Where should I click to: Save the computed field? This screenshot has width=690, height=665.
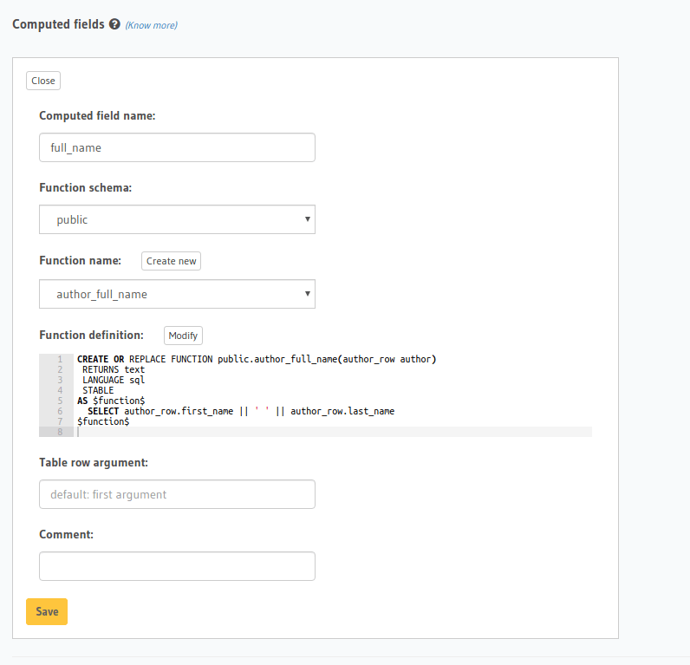tap(47, 611)
